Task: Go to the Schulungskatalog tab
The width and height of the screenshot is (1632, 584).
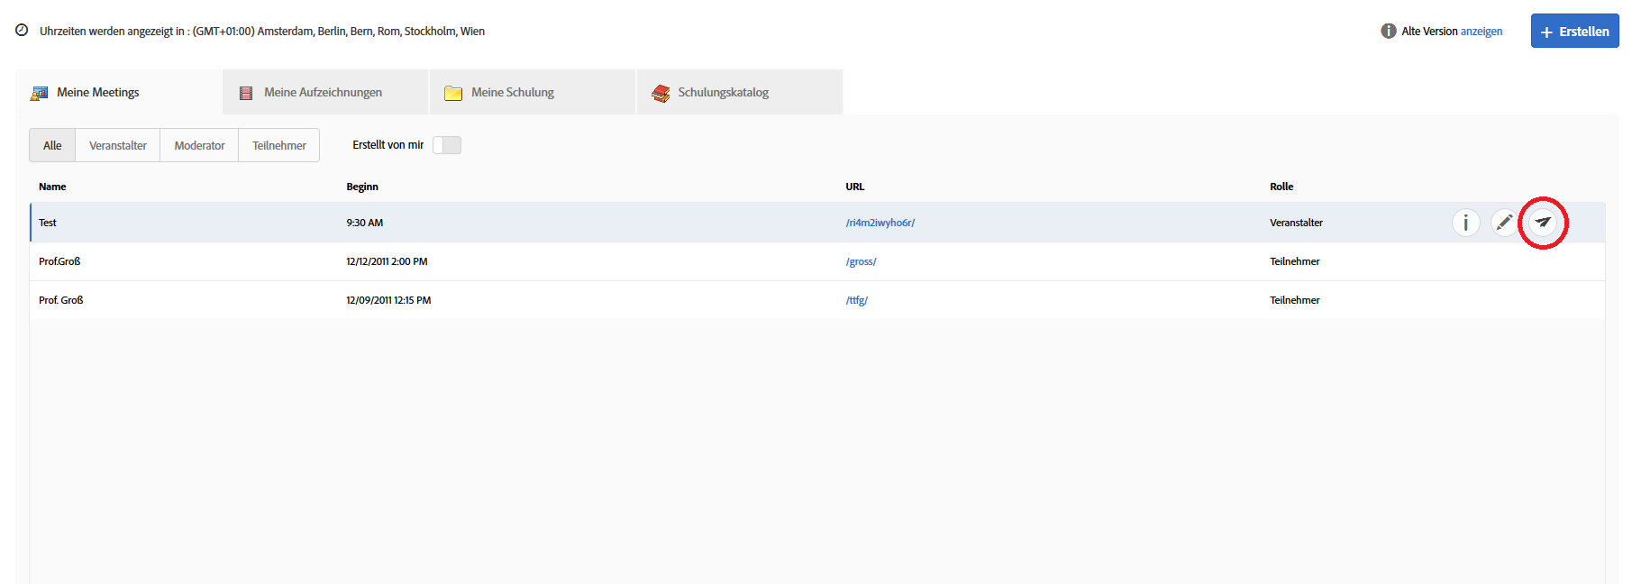Action: pos(740,92)
